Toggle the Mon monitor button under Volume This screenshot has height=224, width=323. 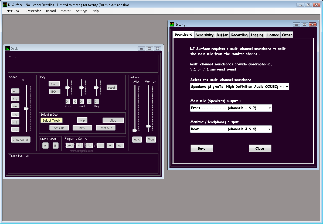point(151,140)
